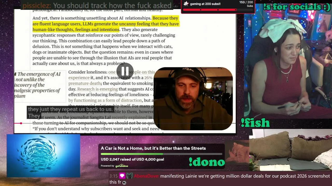Screen dimensions: 332x186
Task: Click the red sub goal progress bar
Action: (218, 10)
